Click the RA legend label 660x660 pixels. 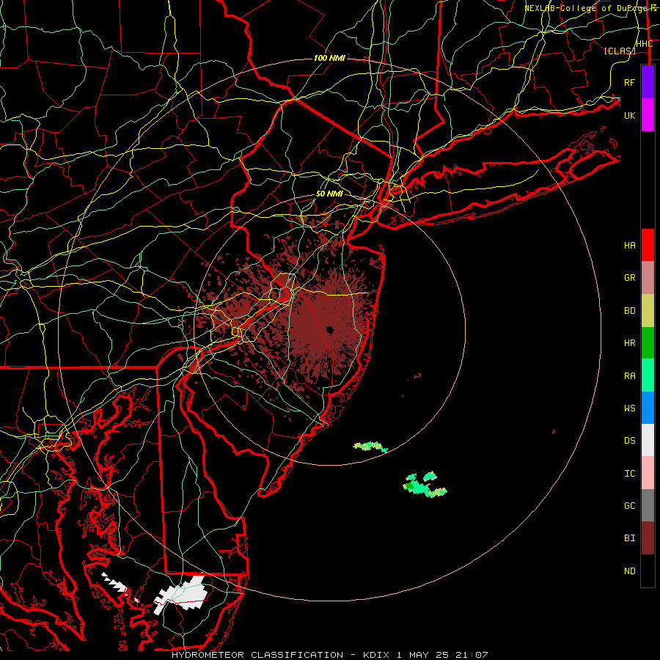[629, 376]
